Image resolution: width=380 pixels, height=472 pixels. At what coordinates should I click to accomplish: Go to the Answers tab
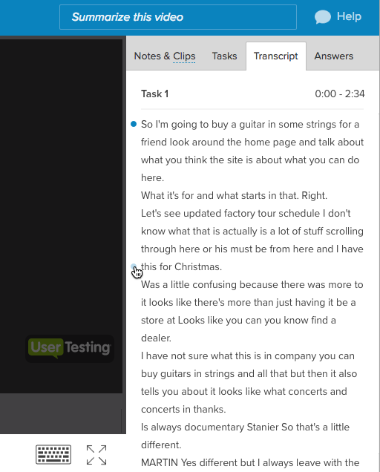(334, 56)
